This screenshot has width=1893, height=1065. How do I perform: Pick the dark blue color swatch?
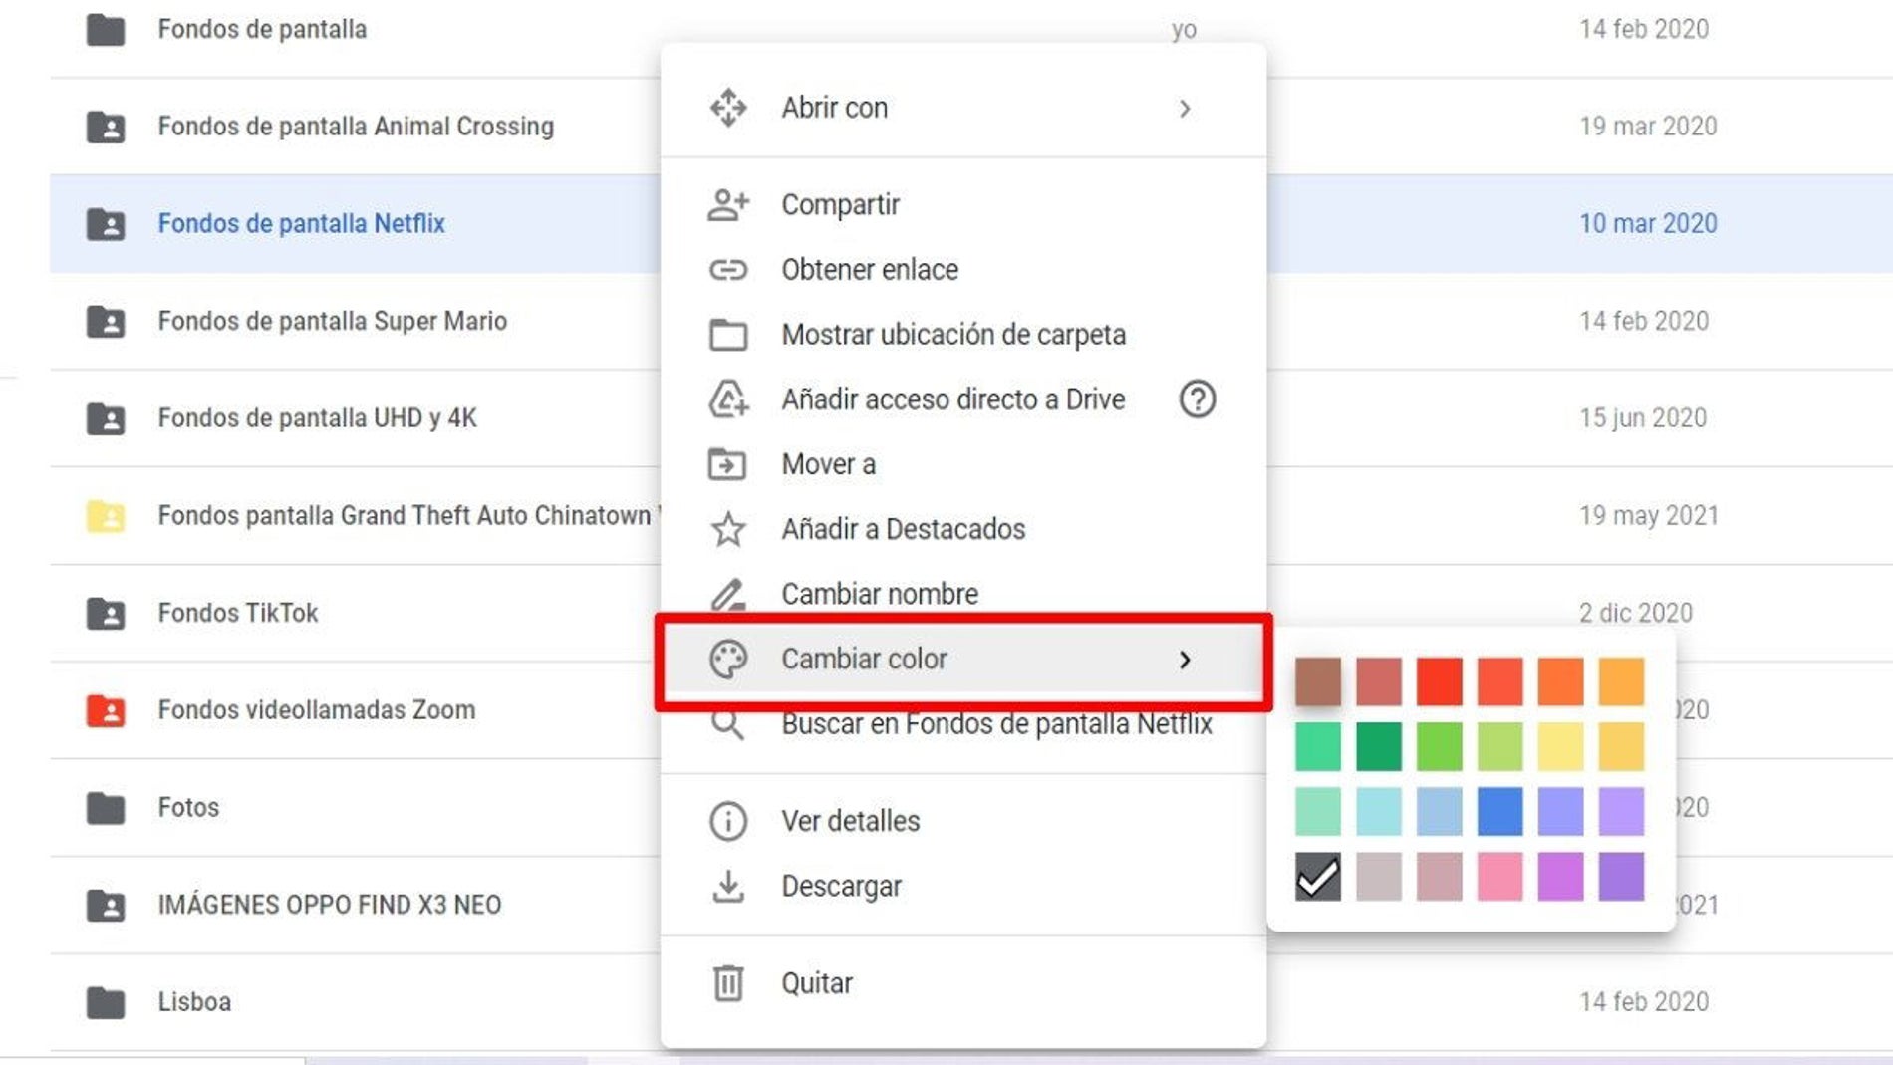coord(1499,811)
